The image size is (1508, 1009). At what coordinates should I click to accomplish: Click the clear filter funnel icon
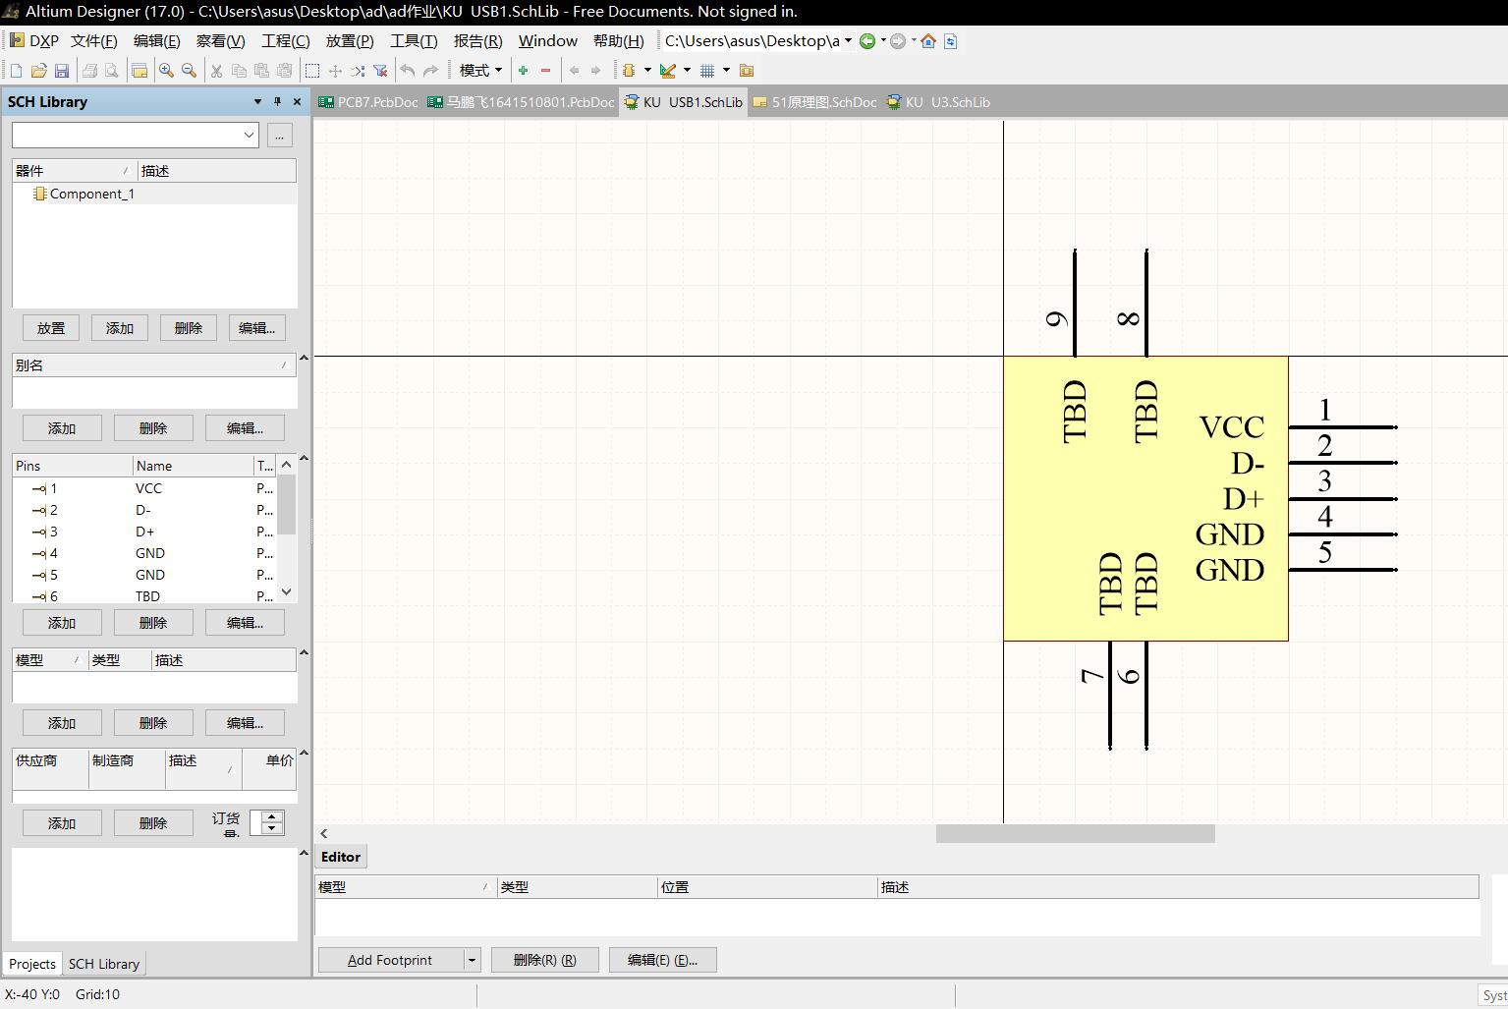380,71
